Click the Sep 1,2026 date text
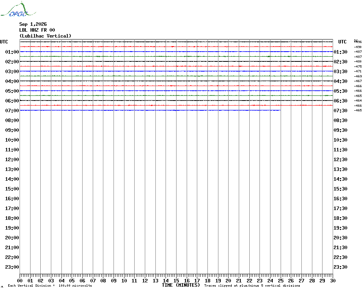This screenshot has height=291, width=364. tap(33, 24)
